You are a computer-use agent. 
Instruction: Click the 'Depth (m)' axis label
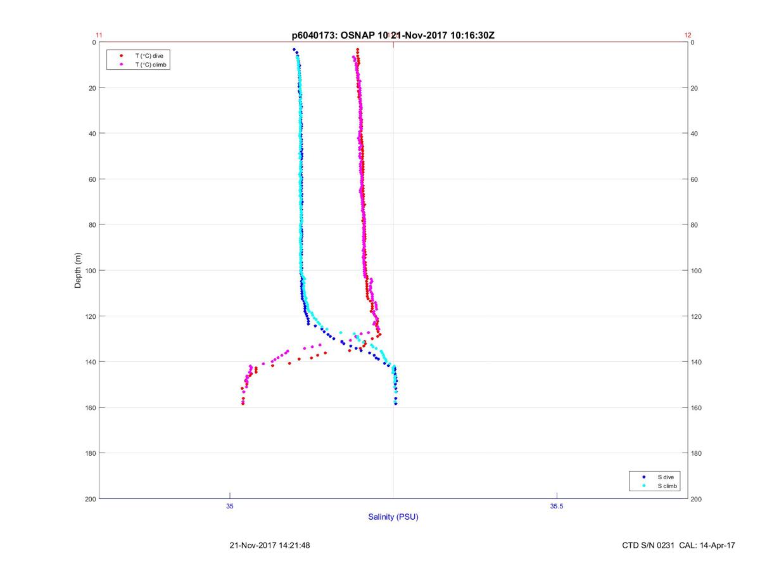79,271
